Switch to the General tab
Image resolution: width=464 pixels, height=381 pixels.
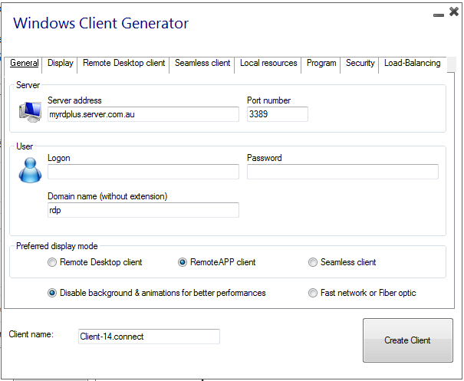(25, 63)
